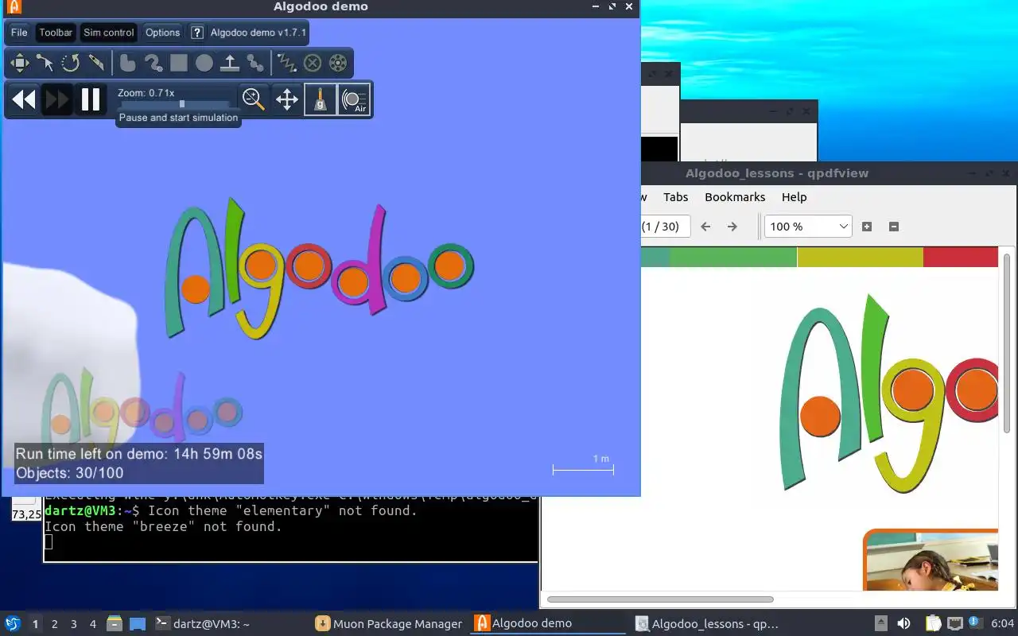Click the pan view arrows tool
This screenshot has height=636, width=1018.
(x=286, y=99)
